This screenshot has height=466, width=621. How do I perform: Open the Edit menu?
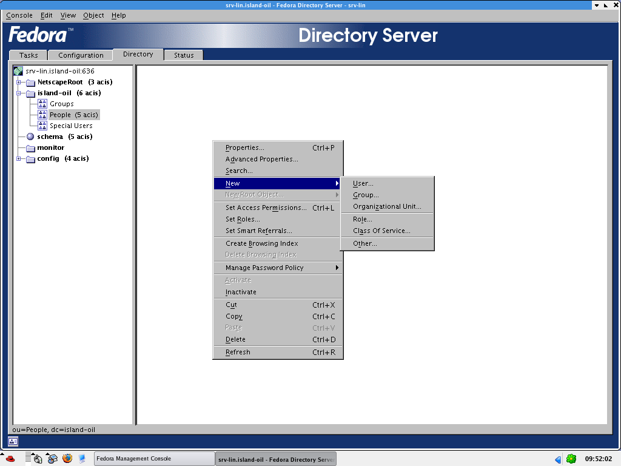46,15
